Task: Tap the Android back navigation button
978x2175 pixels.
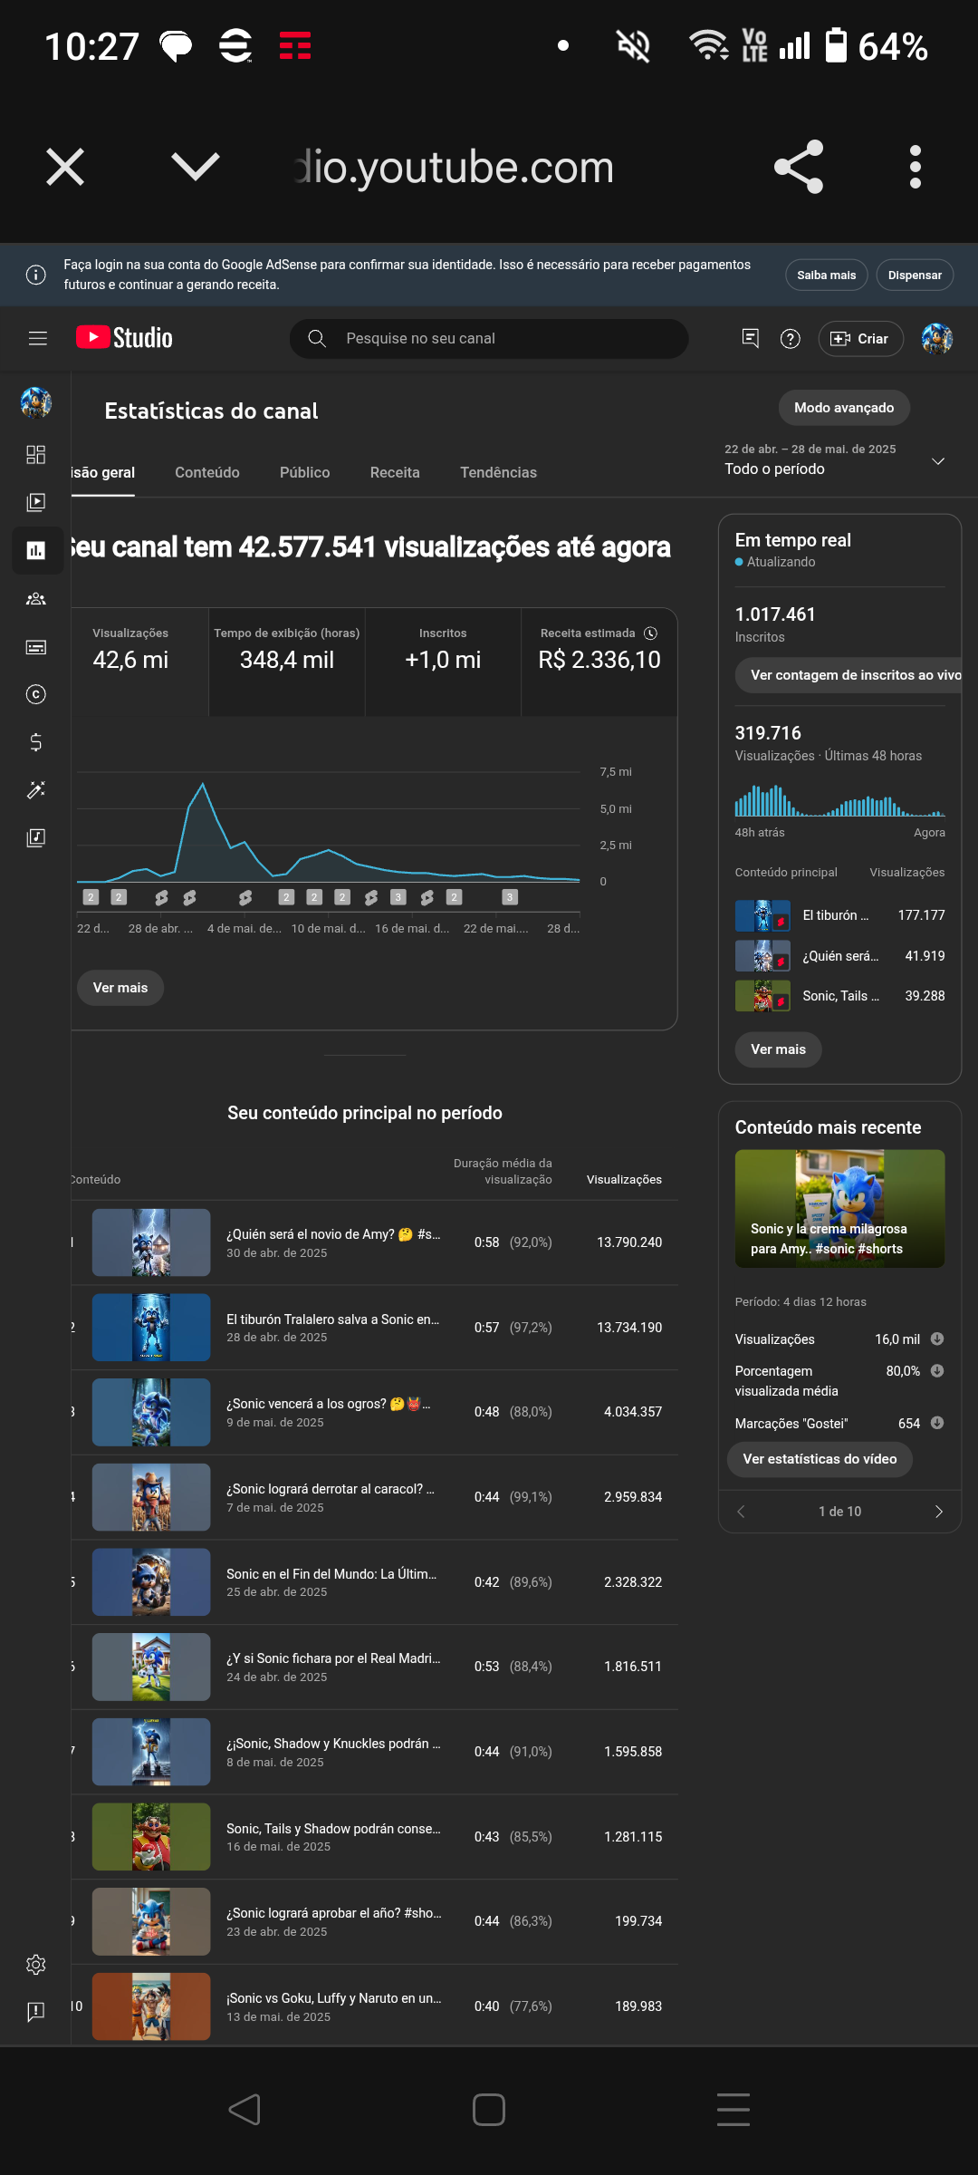Action: click(x=244, y=2110)
